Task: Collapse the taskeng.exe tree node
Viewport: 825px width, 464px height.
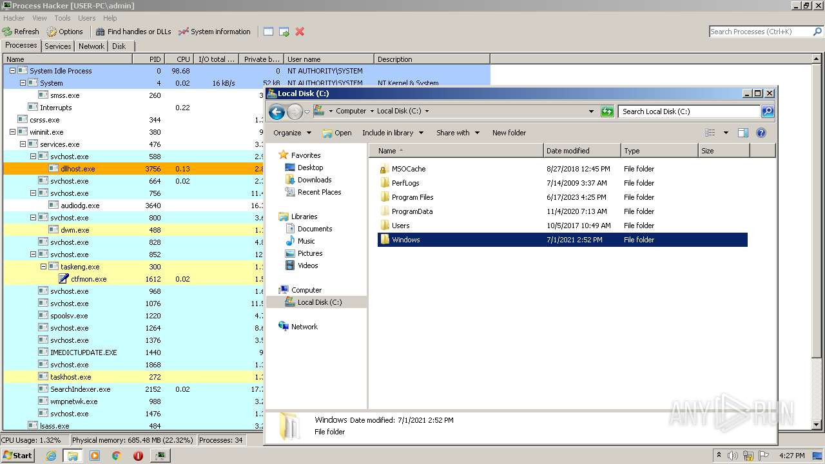Action: point(43,267)
